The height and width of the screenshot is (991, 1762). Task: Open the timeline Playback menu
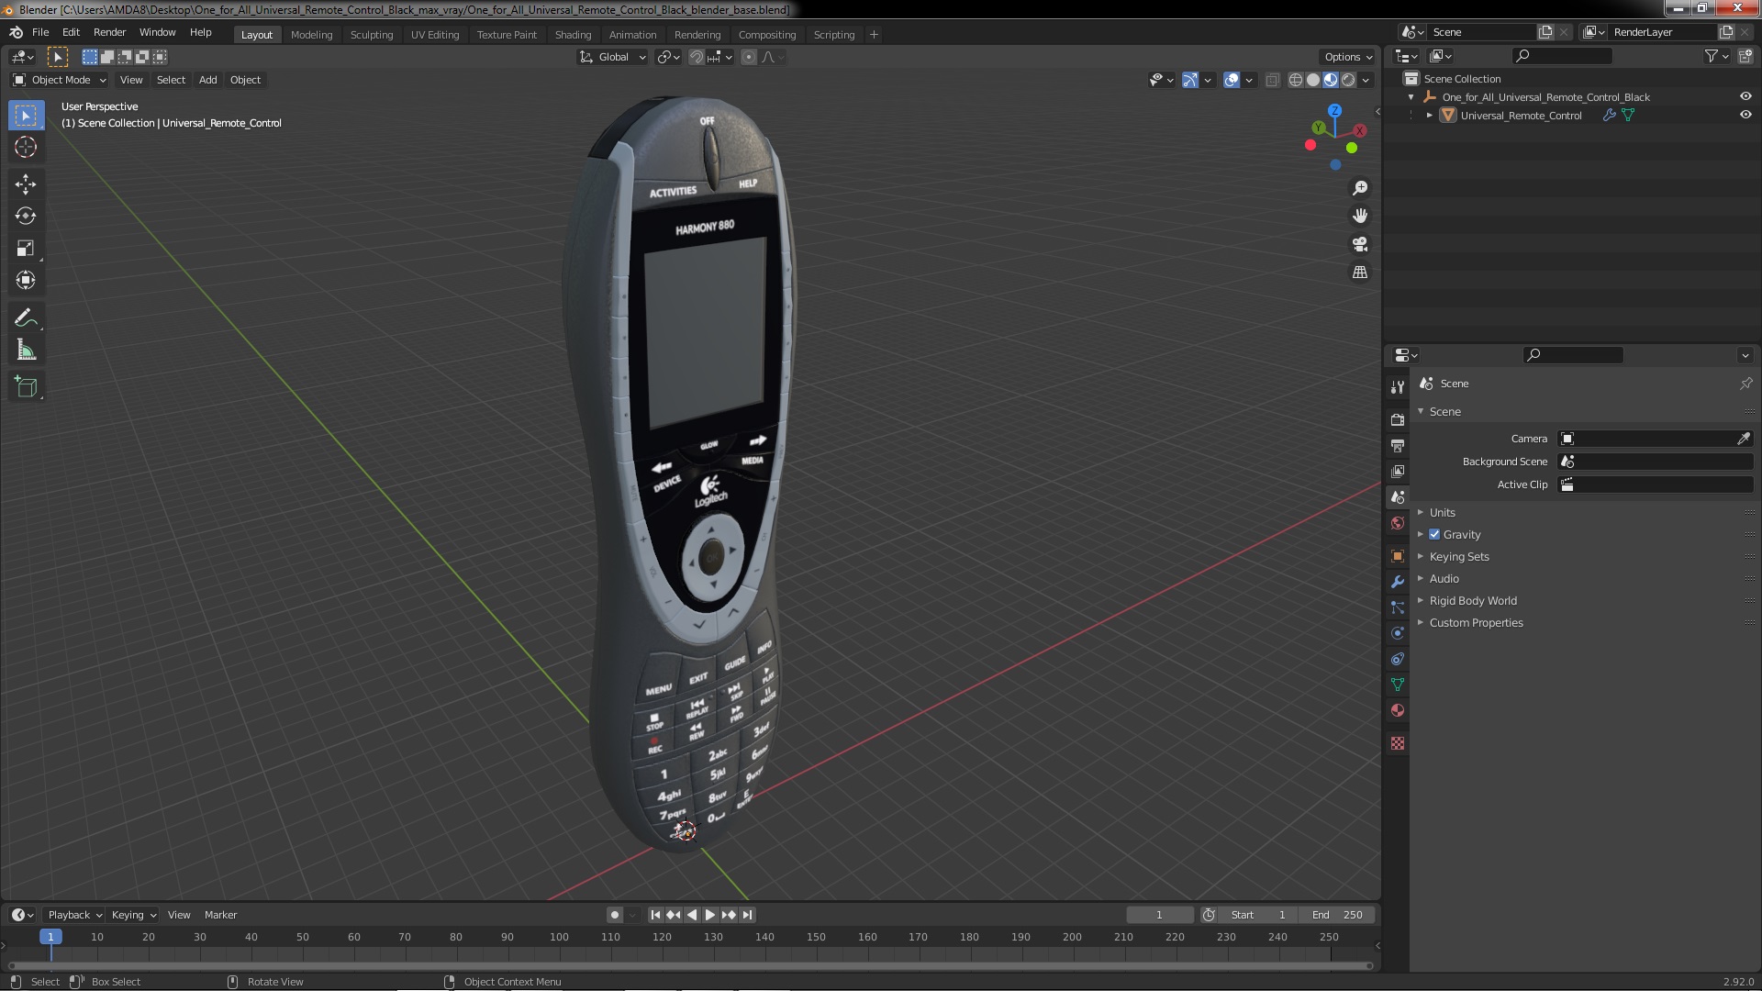[x=73, y=915]
